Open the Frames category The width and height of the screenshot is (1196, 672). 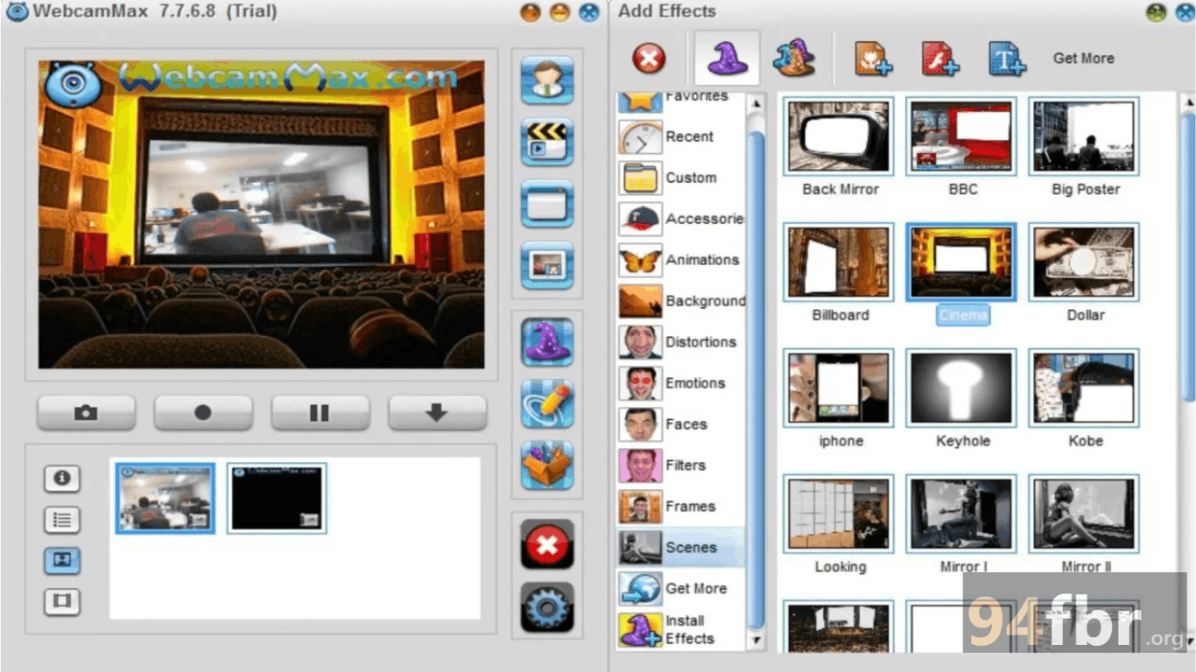pyautogui.click(x=682, y=507)
